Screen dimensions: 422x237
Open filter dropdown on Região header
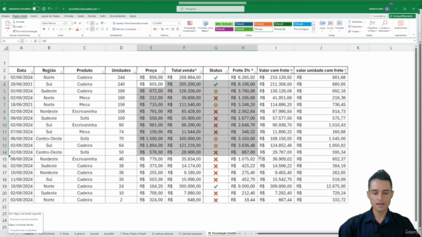pyautogui.click(x=61, y=72)
